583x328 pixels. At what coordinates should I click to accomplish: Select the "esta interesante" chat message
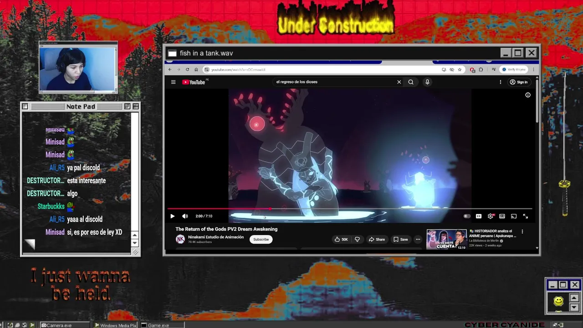point(86,180)
